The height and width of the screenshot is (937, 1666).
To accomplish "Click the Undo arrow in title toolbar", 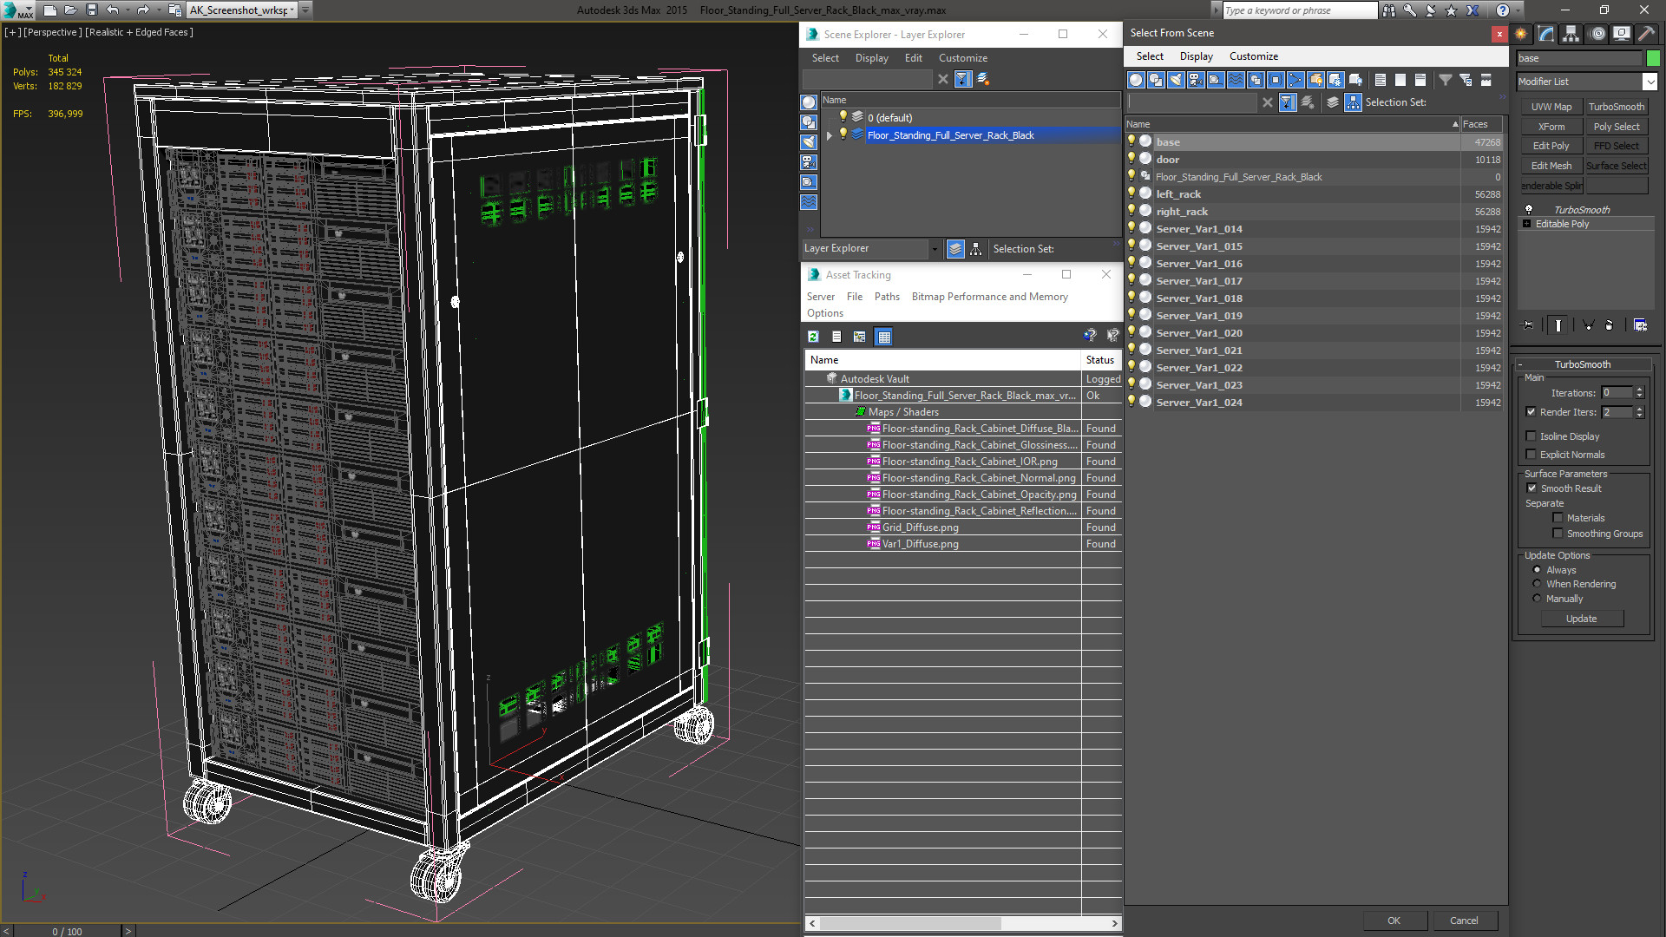I will [112, 10].
